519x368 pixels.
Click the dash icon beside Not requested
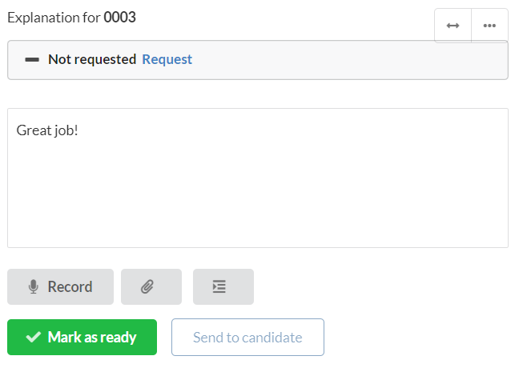tap(32, 60)
